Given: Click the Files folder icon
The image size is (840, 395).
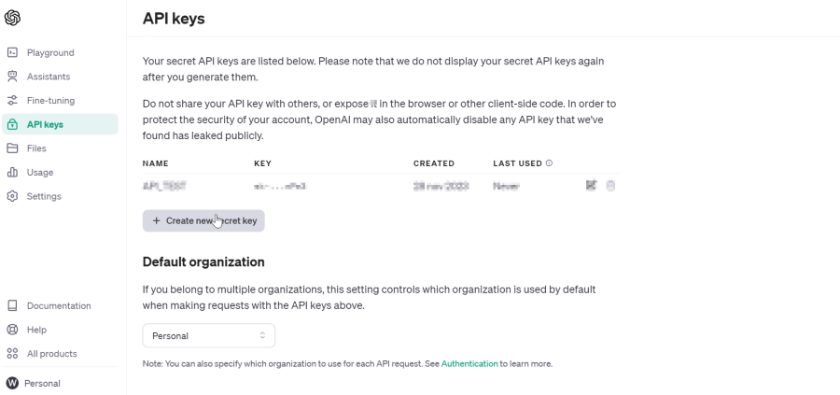Looking at the screenshot, I should coord(12,148).
